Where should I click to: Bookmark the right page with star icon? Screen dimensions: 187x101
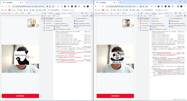point(146,6)
